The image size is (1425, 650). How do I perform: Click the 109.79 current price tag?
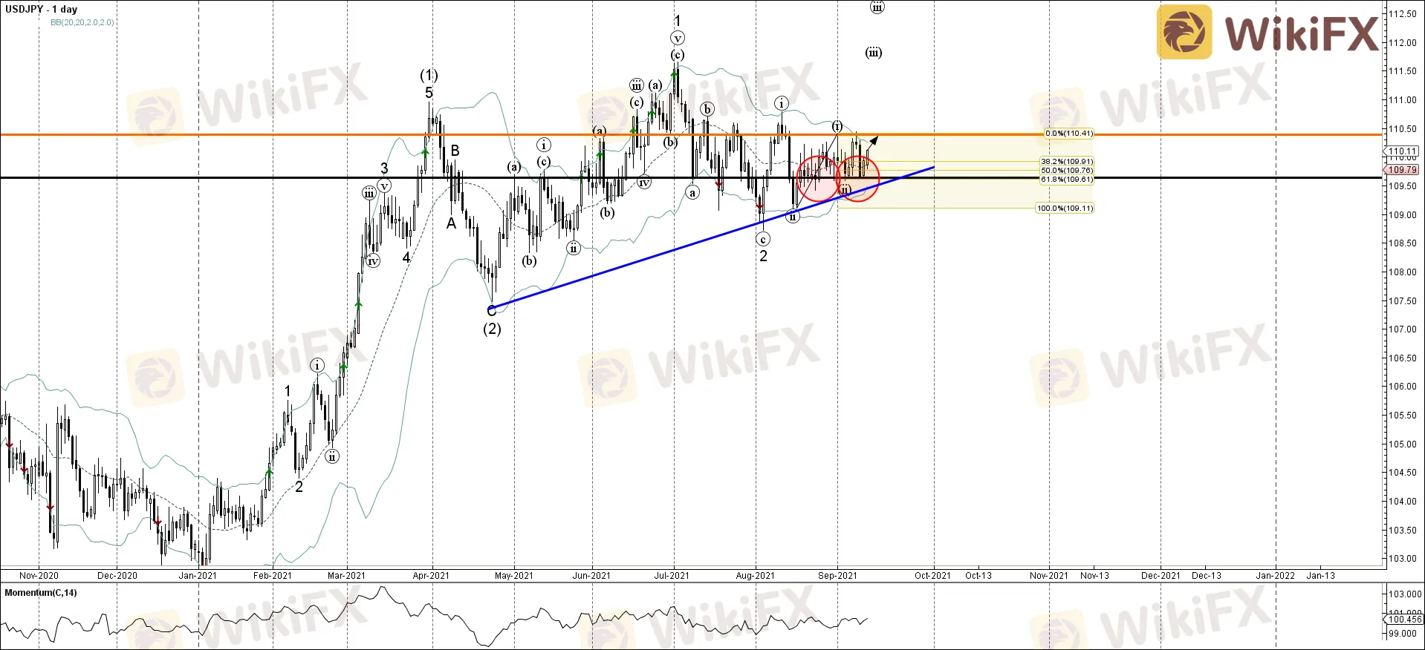point(1403,170)
